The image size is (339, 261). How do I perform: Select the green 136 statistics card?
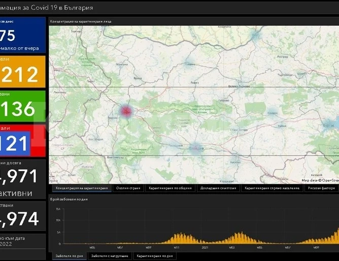(22, 106)
